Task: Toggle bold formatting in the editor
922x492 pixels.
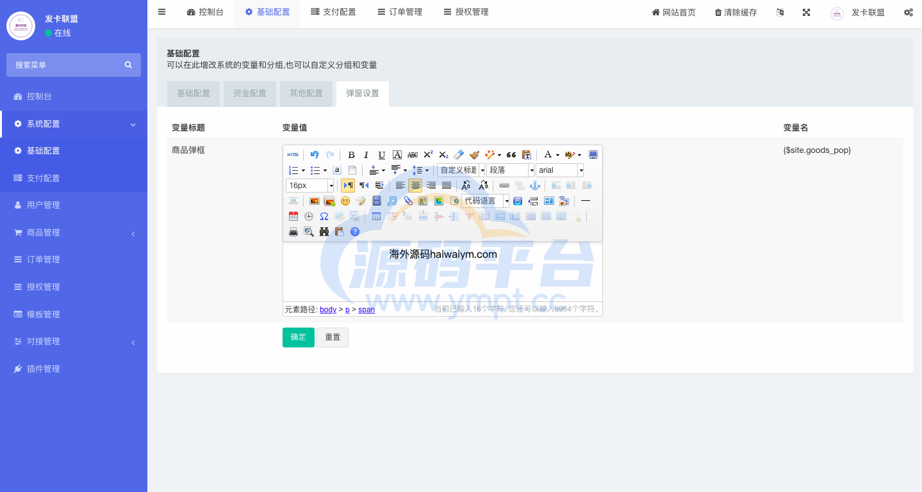Action: tap(351, 155)
